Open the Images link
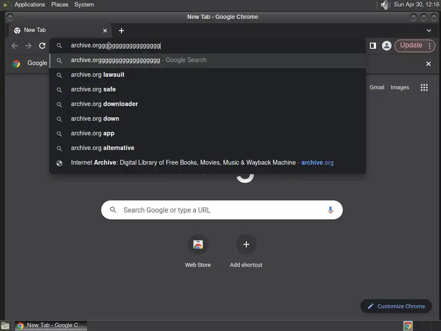Image resolution: width=441 pixels, height=331 pixels. point(400,87)
